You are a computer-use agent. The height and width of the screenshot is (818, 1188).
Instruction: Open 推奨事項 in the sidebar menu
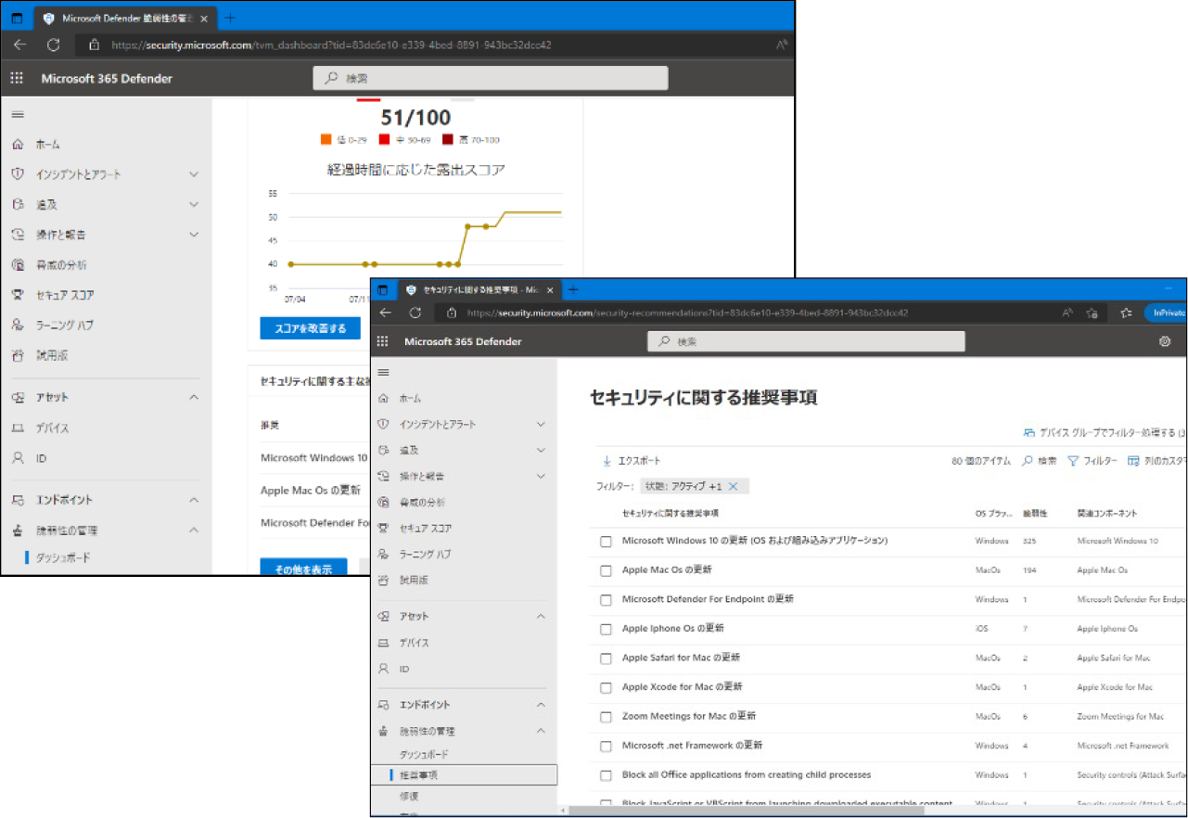click(419, 774)
